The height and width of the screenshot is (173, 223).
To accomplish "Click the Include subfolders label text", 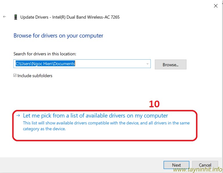I will coord(35,76).
